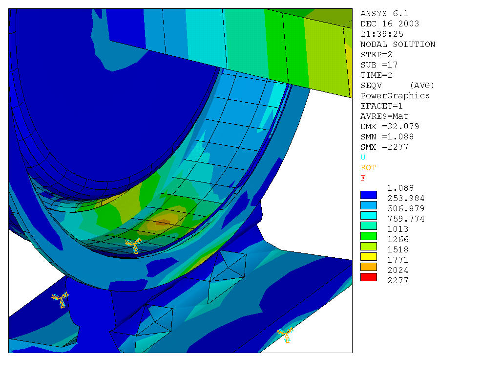The width and height of the screenshot is (481, 383).
Task: Click the constraint symbol on the left base
Action: pyautogui.click(x=61, y=300)
